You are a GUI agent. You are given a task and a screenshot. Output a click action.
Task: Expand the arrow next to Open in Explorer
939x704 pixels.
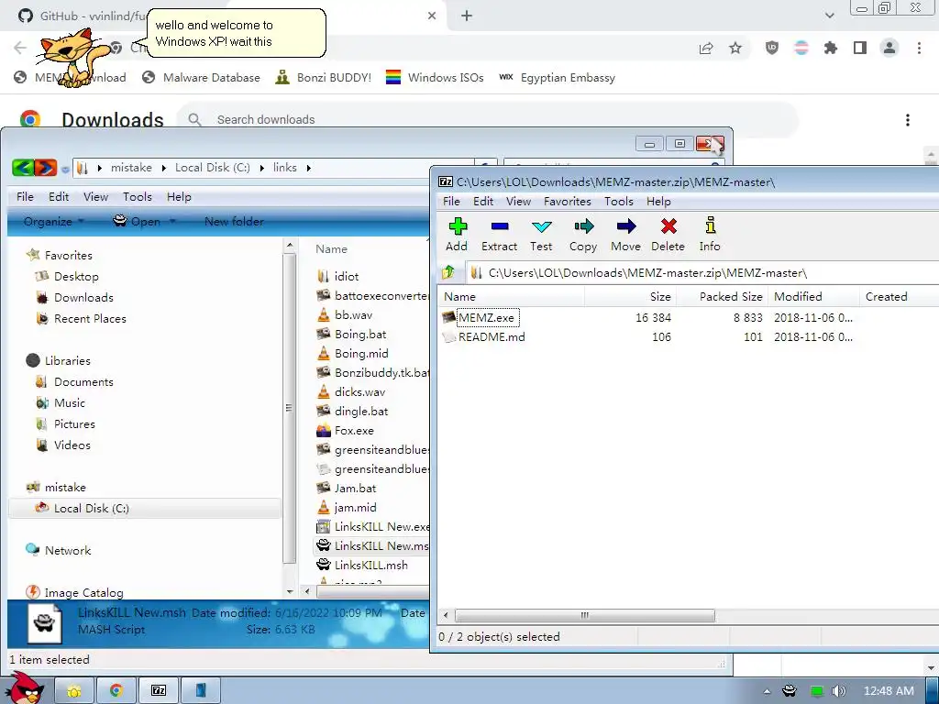(x=172, y=222)
